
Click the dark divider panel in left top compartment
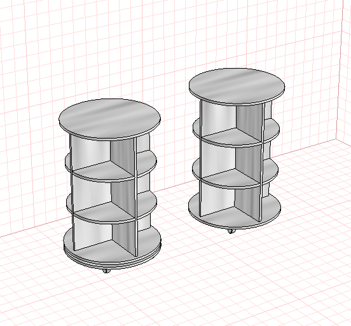[x=122, y=156]
